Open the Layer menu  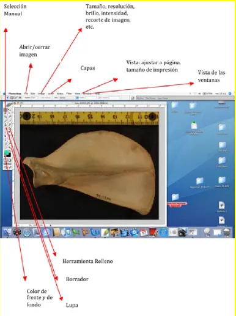click(x=51, y=94)
